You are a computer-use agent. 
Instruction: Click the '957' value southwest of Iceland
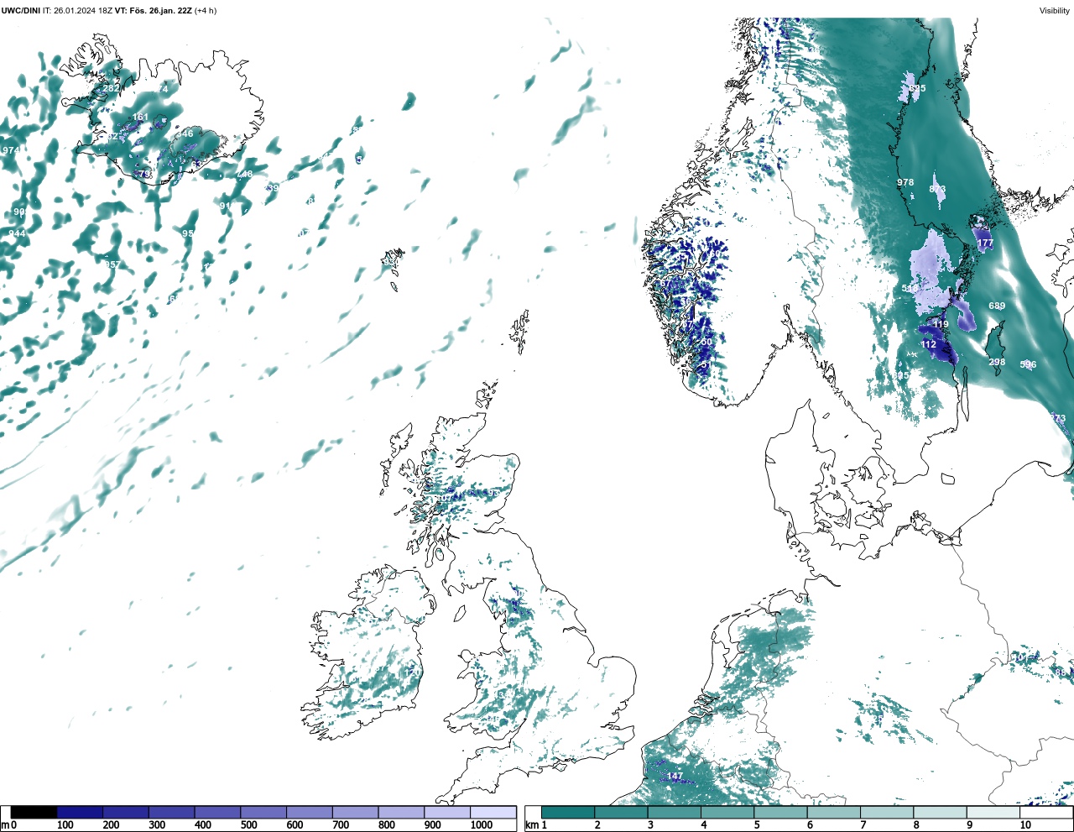pos(112,264)
